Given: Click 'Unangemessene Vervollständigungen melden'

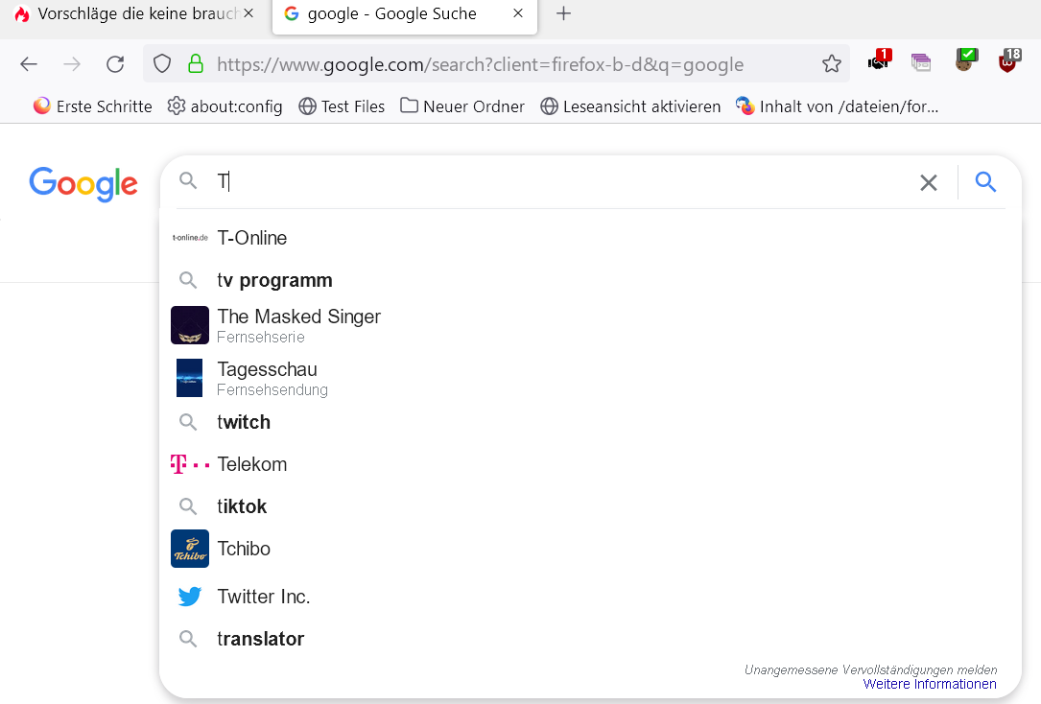Looking at the screenshot, I should click(x=870, y=669).
